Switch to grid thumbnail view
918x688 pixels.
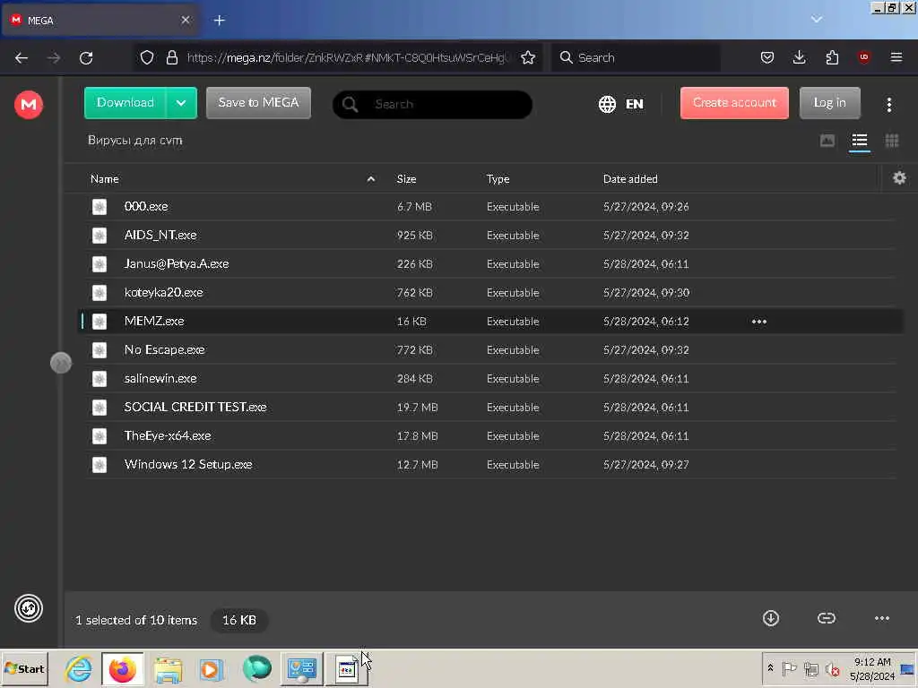(x=892, y=141)
